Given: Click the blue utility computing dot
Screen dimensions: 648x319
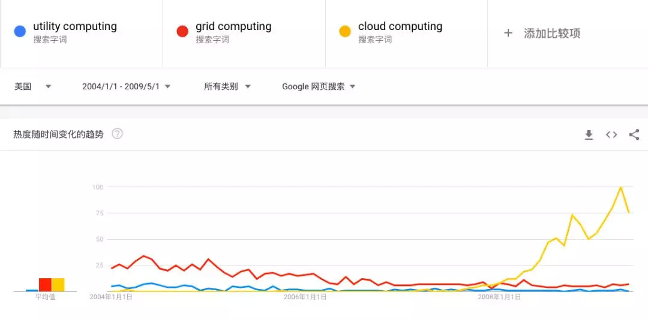Looking at the screenshot, I should point(20,32).
